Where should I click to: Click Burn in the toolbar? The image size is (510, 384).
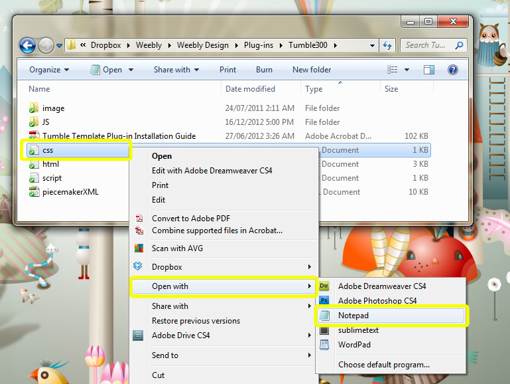click(x=264, y=70)
